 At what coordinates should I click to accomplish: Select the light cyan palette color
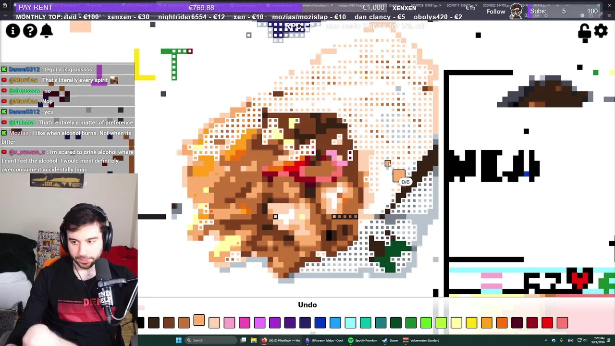[x=350, y=322]
